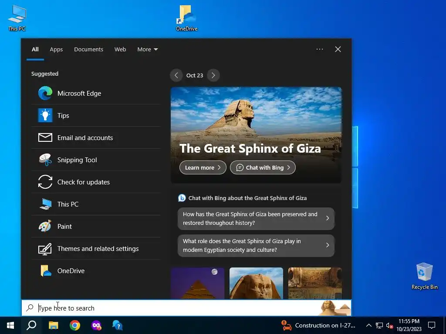Open the Windows Start button

[10, 325]
